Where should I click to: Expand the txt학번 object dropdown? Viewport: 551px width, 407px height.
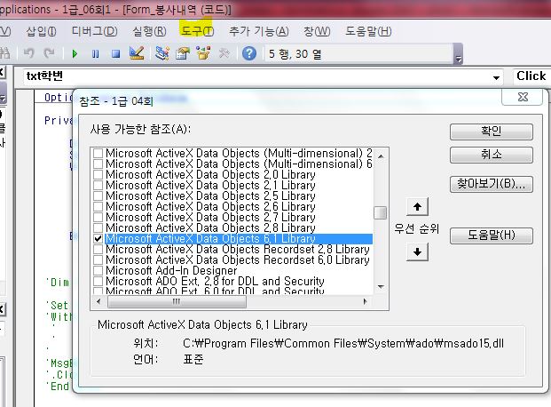(495, 76)
